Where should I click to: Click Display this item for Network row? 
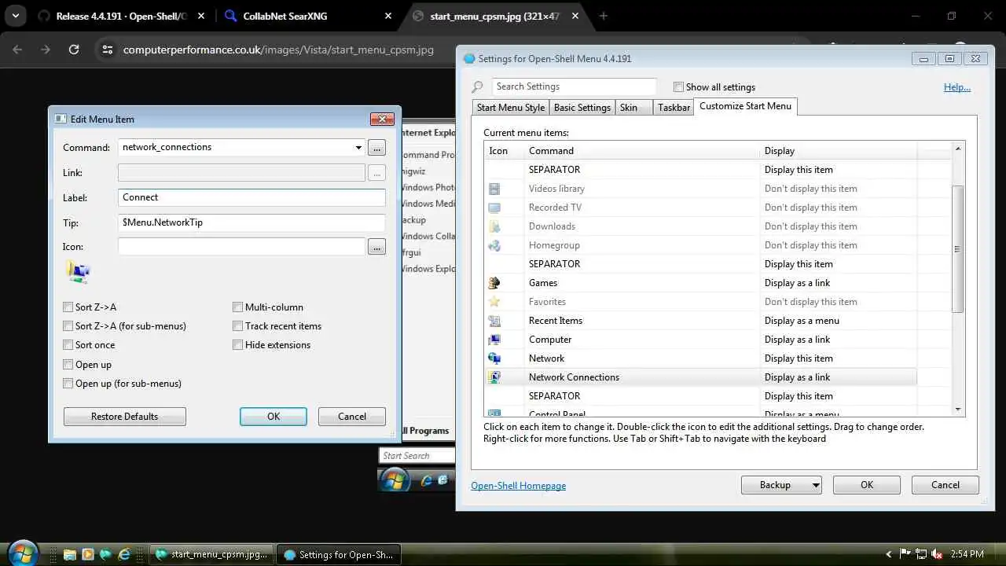coord(799,358)
